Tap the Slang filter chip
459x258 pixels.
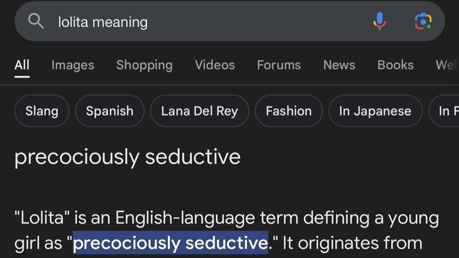[x=42, y=111]
